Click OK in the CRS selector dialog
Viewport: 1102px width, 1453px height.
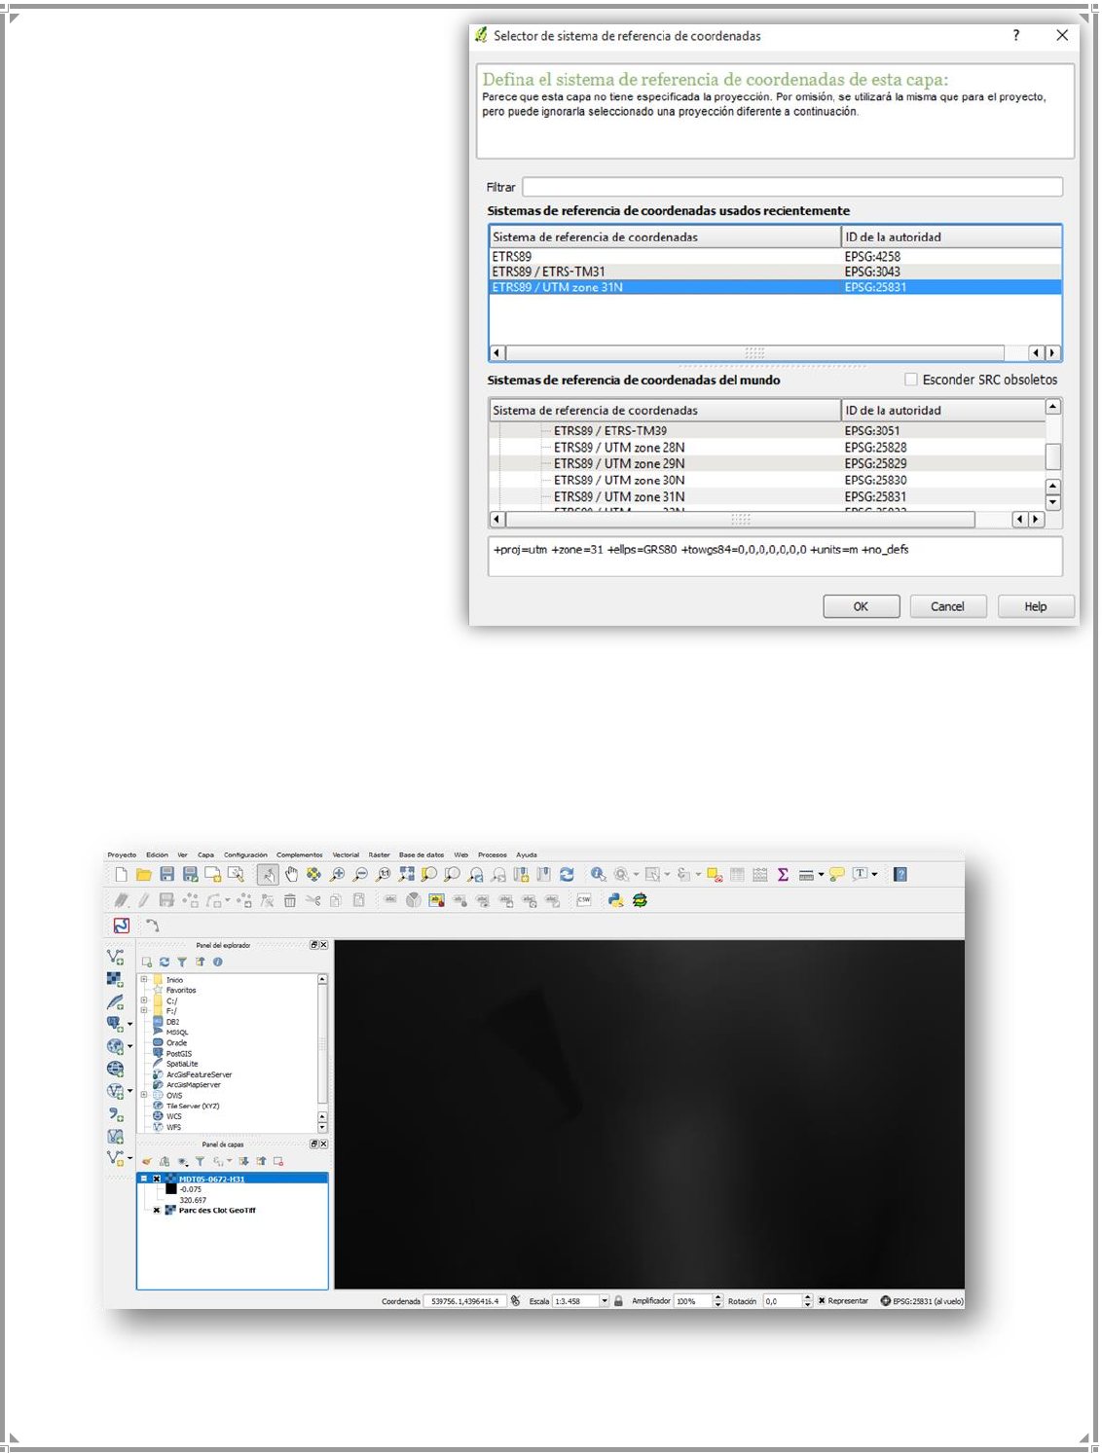pos(861,606)
